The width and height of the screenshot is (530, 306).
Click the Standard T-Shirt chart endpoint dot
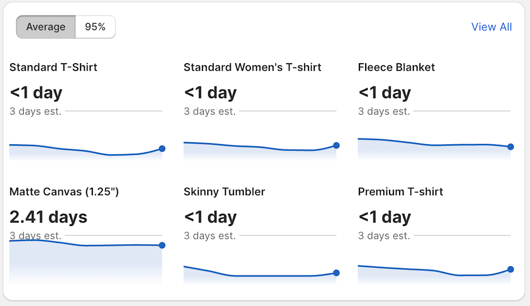click(162, 149)
